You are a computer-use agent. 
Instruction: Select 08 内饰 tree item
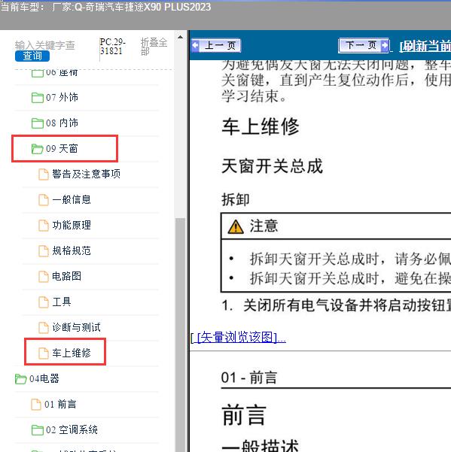pyautogui.click(x=62, y=123)
